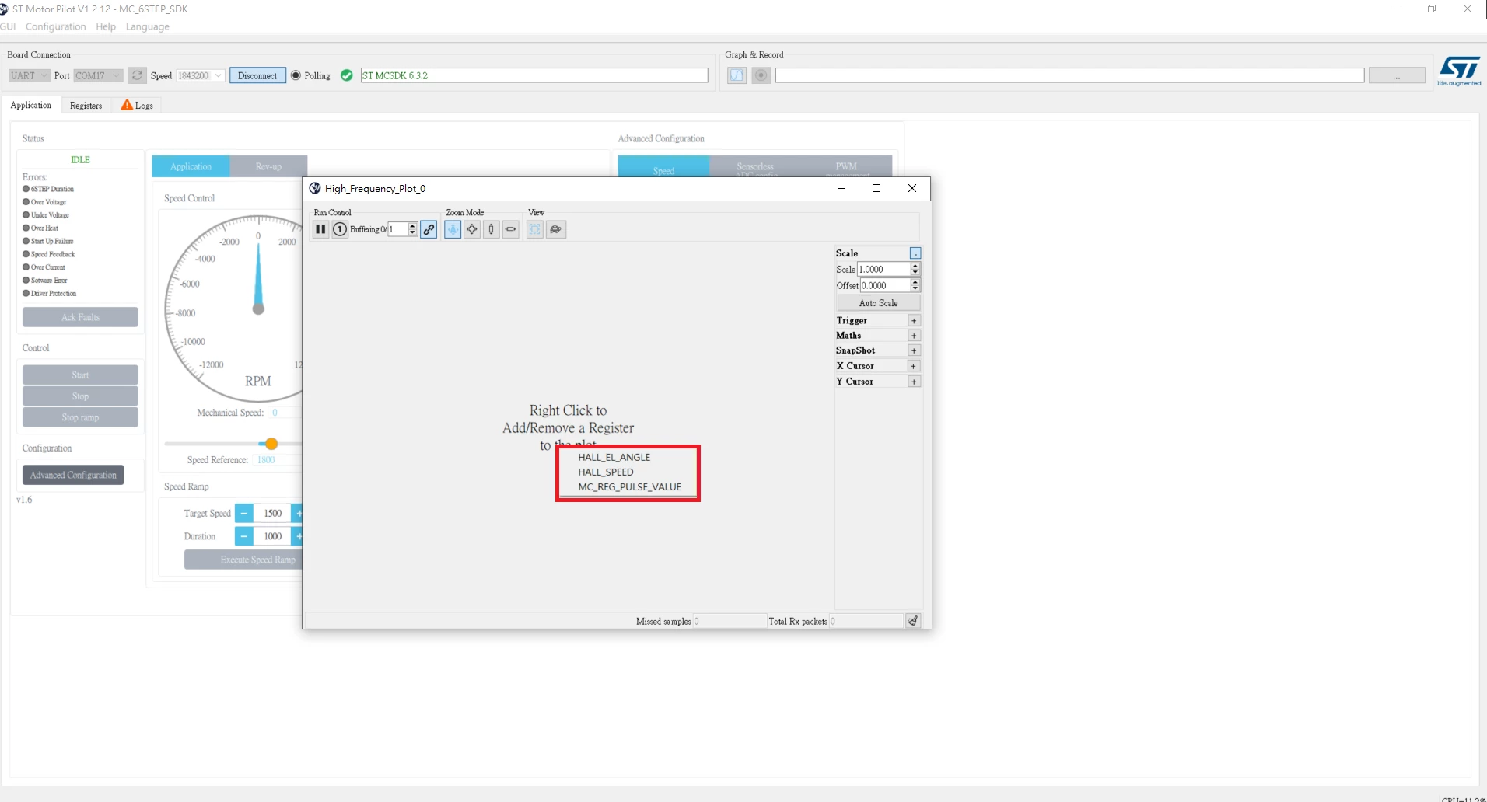Viewport: 1487px width, 802px height.
Task: Click the Scale value input field
Action: pos(883,269)
